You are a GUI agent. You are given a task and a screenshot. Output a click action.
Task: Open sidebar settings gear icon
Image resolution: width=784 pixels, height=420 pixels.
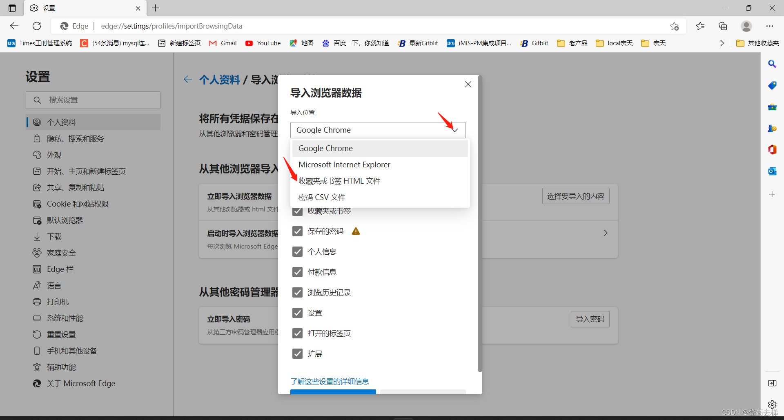point(772,404)
